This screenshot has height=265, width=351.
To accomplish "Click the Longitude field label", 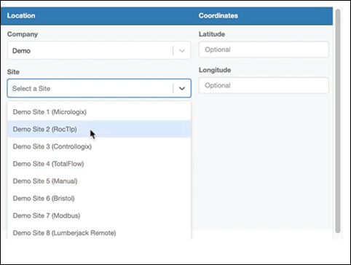I will [215, 70].
